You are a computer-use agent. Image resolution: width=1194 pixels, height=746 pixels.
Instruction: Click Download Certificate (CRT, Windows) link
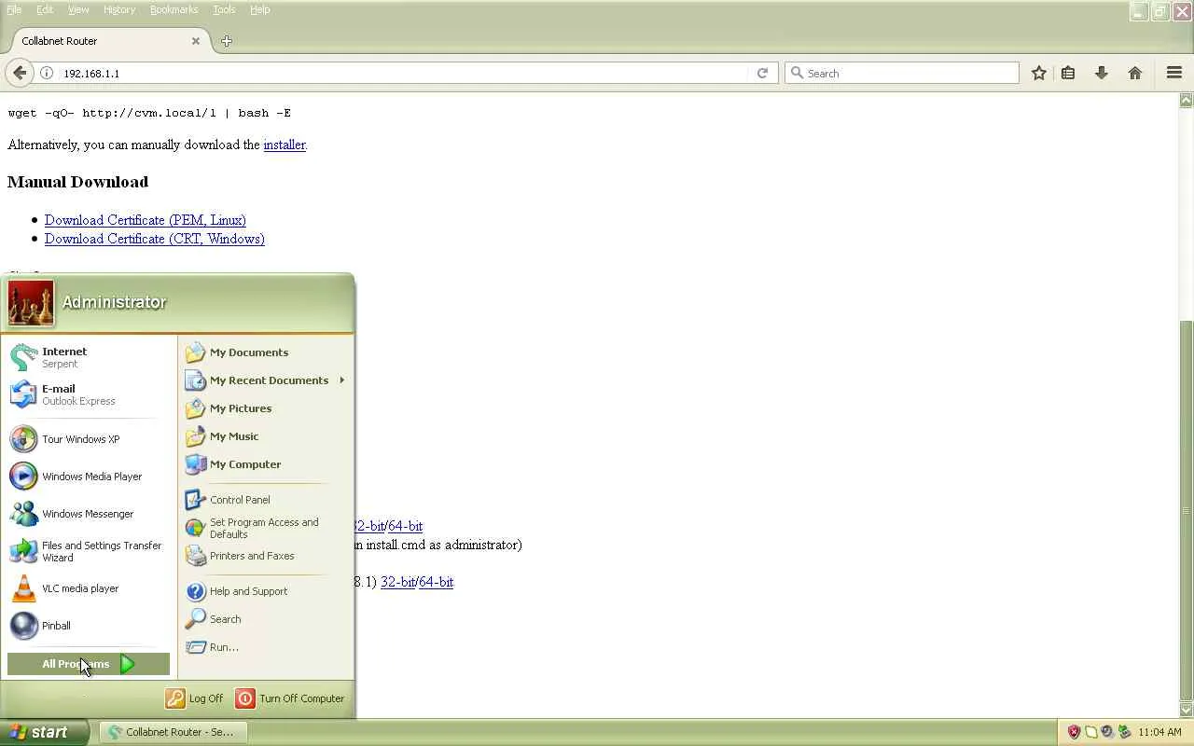pyautogui.click(x=155, y=239)
